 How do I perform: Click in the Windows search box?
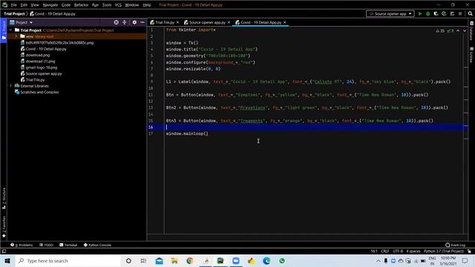click(x=68, y=260)
